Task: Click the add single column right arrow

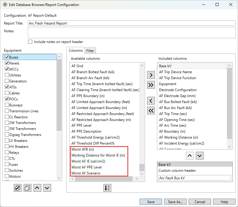Action: coord(151,75)
